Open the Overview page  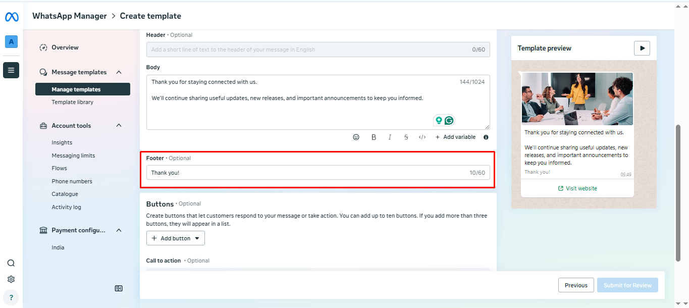click(x=65, y=47)
